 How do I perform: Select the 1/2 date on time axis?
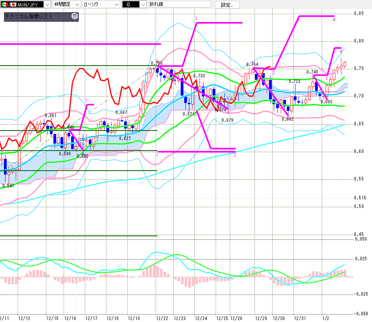325,317
